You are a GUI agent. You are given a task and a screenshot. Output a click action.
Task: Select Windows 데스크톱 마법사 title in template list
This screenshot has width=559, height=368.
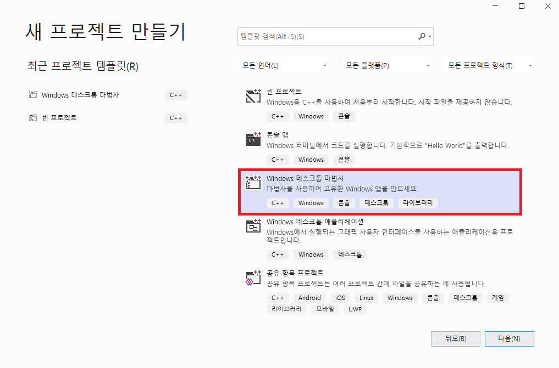pyautogui.click(x=305, y=178)
